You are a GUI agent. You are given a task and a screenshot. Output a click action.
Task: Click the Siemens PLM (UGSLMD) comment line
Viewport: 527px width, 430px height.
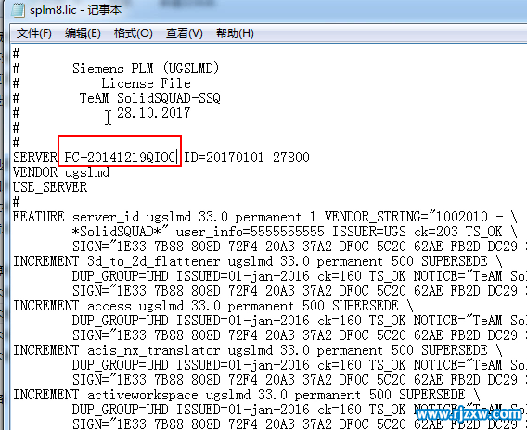tap(146, 69)
